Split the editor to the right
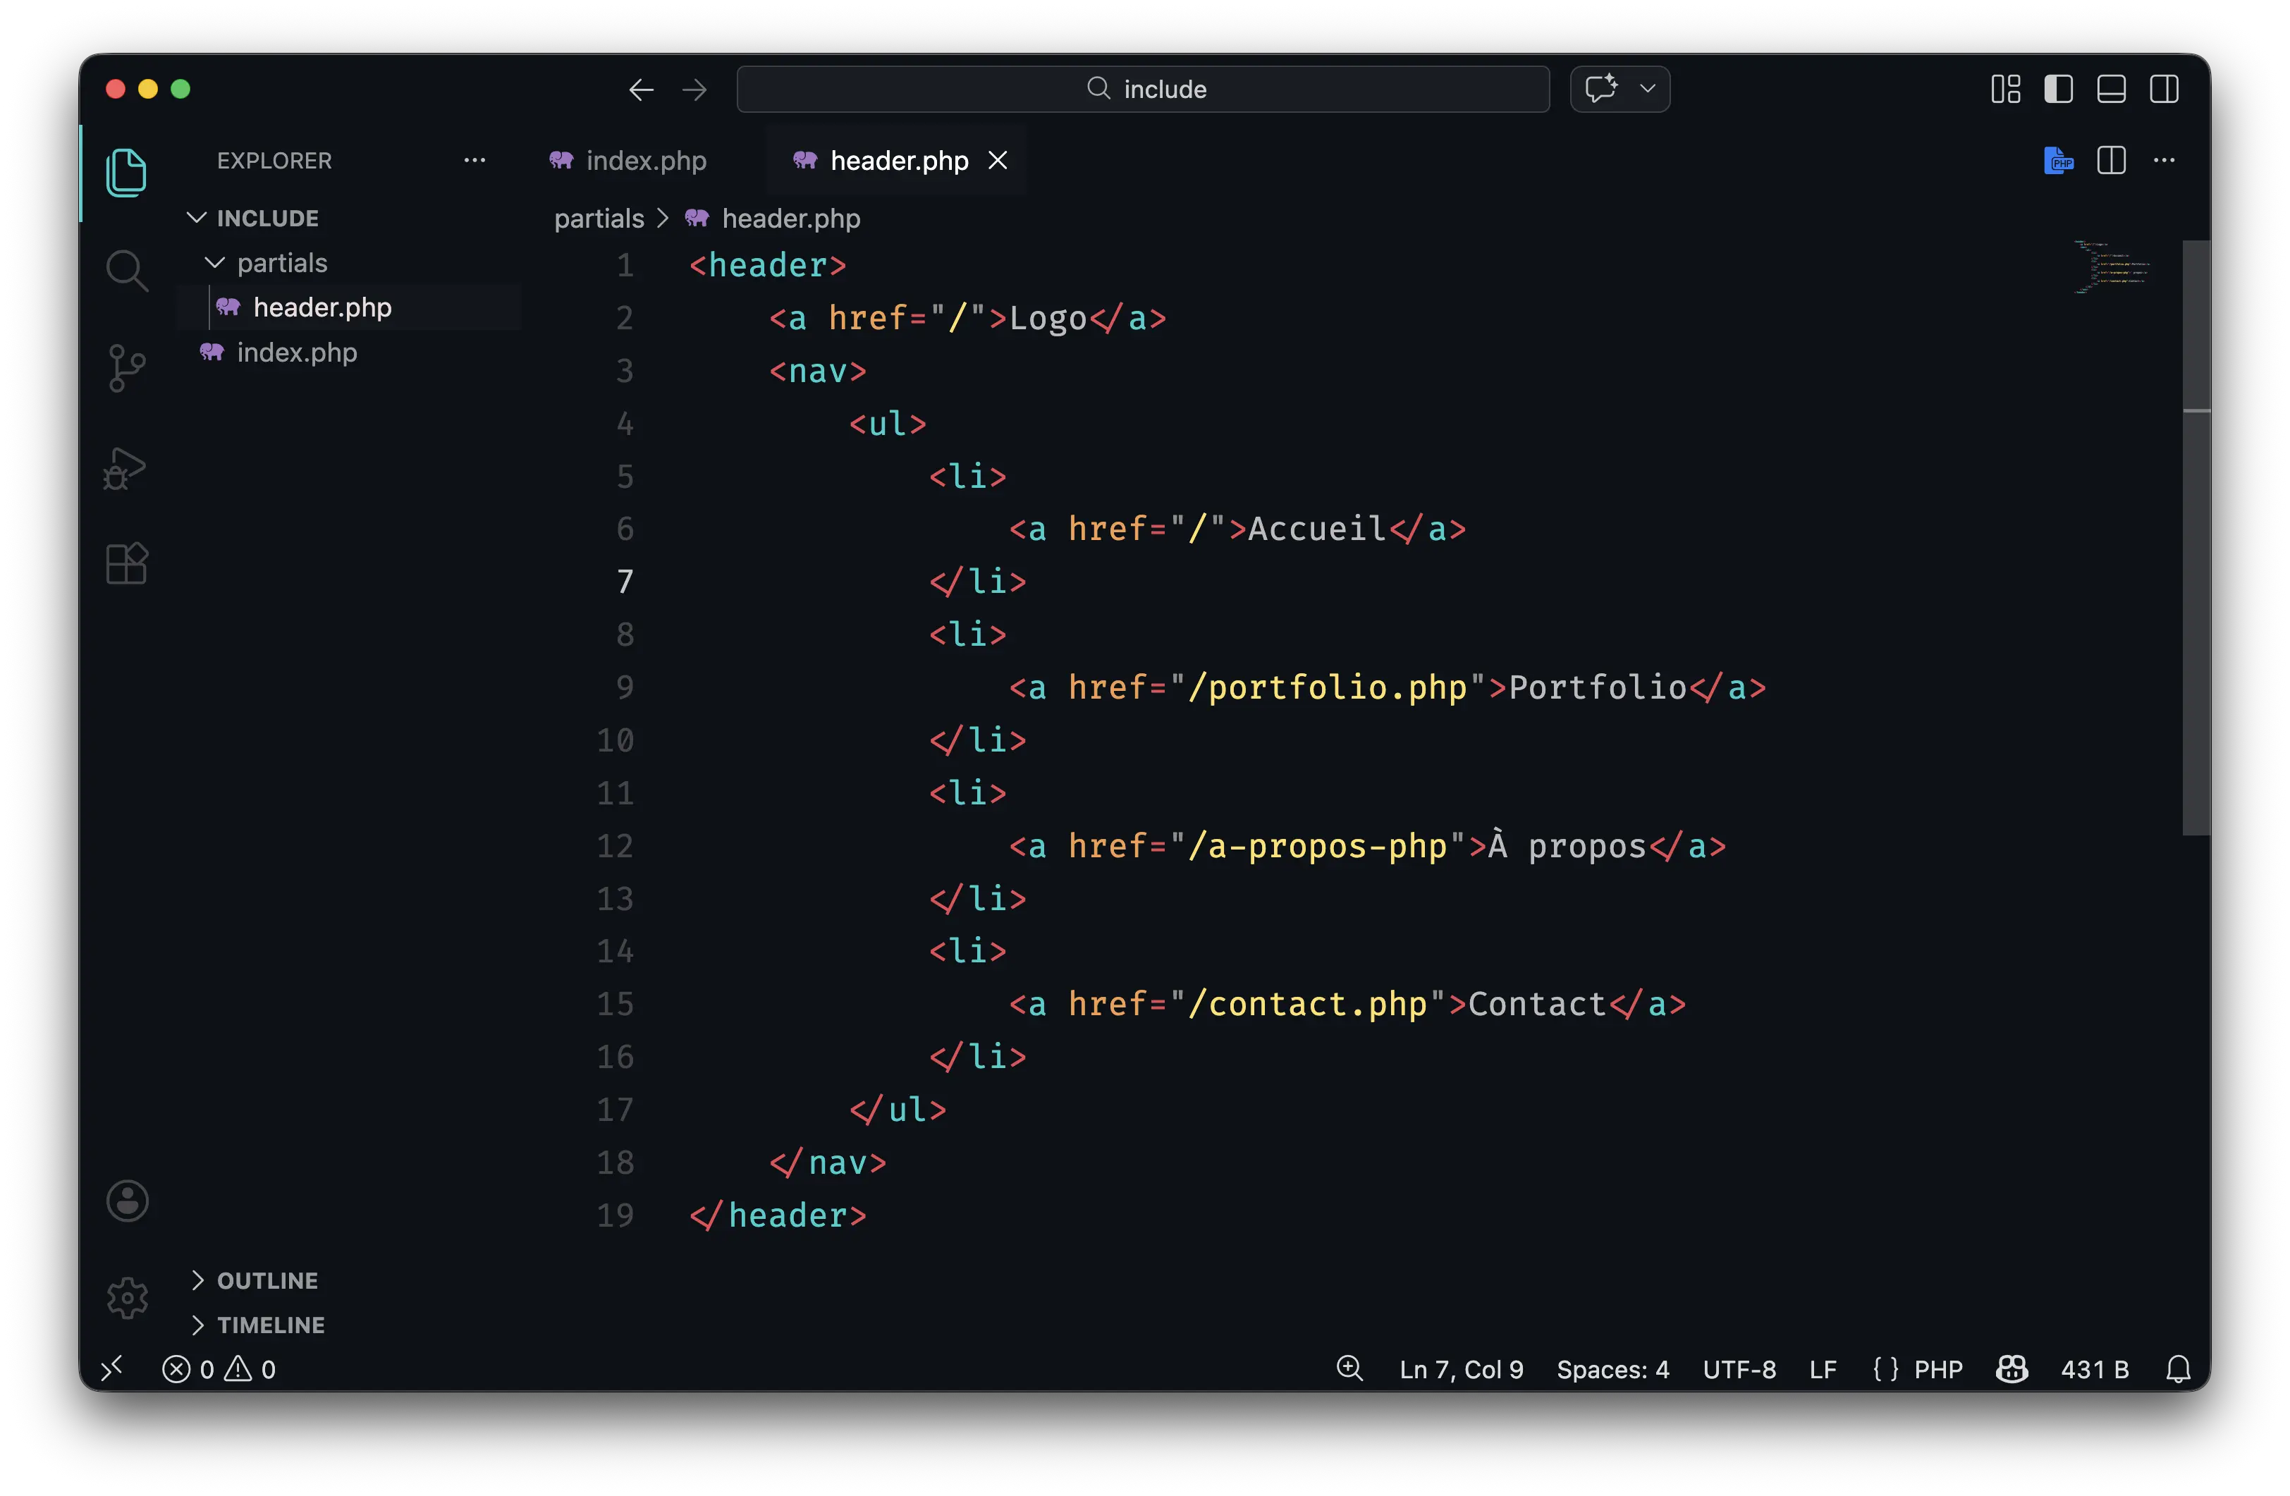 click(2111, 161)
